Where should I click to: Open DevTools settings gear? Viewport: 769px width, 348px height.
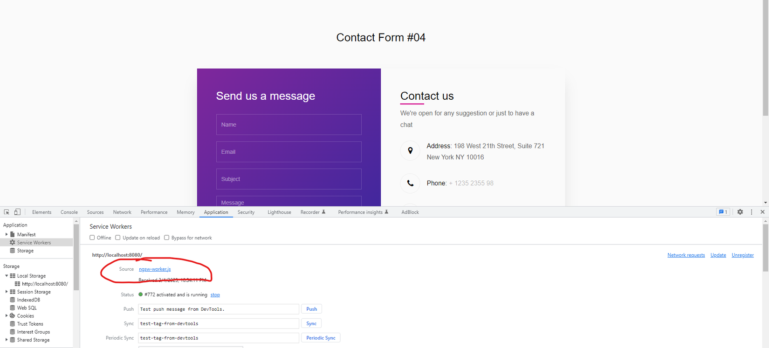[x=740, y=212]
